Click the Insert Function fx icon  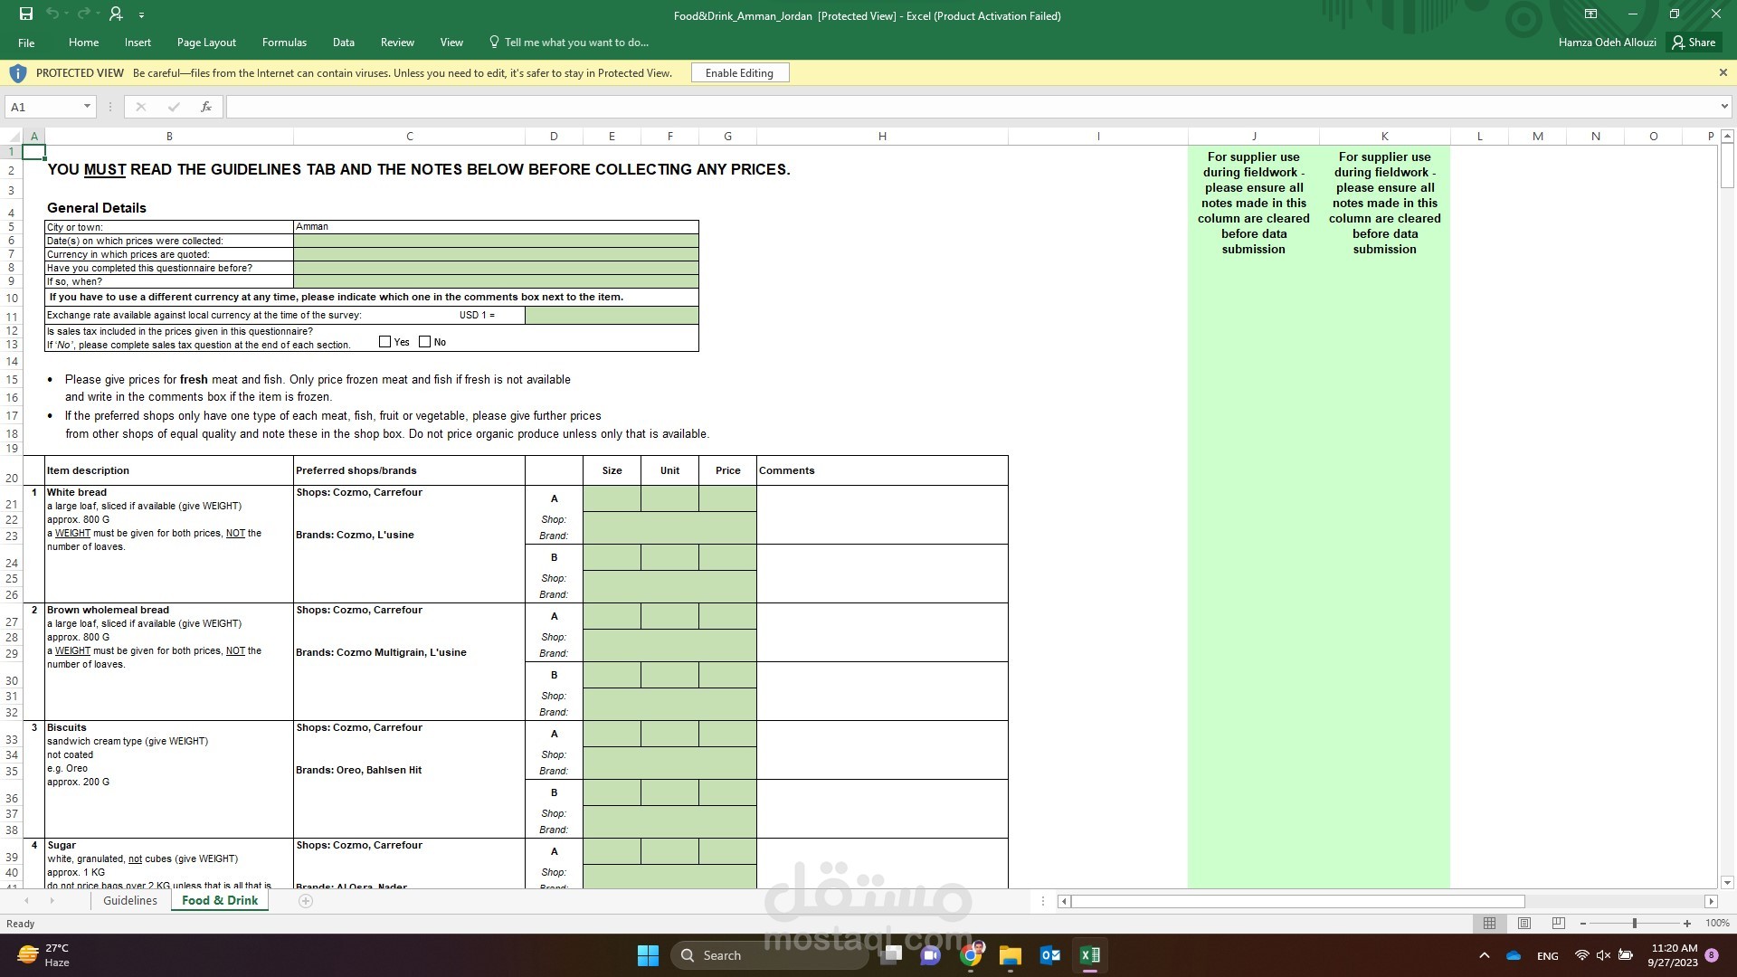[x=206, y=107]
